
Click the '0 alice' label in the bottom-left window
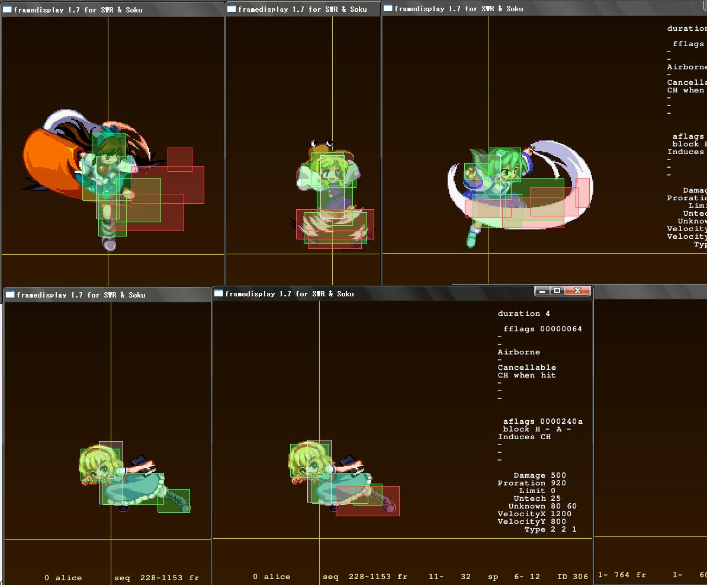tap(63, 578)
